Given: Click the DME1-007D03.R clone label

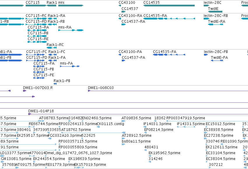Looking at the screenshot, I should (x=38, y=88).
